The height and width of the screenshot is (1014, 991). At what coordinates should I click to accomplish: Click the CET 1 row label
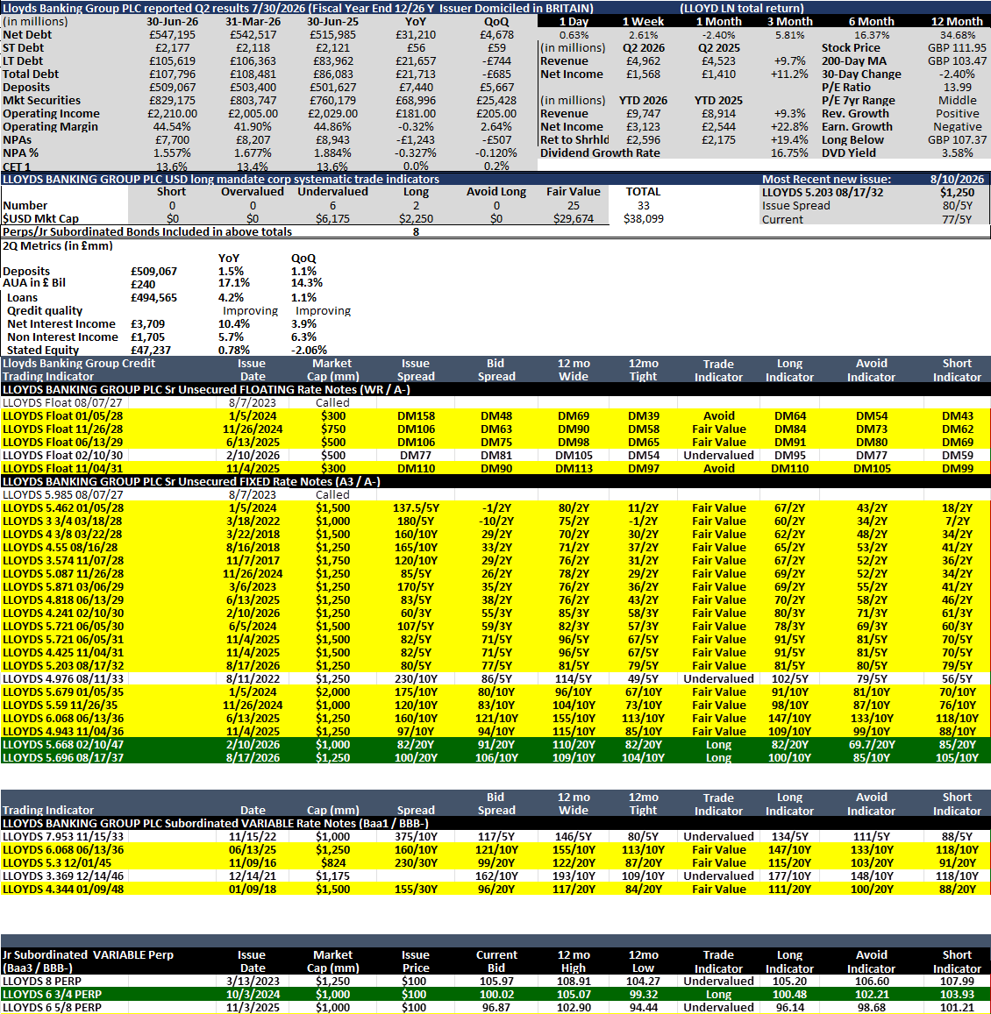point(17,167)
